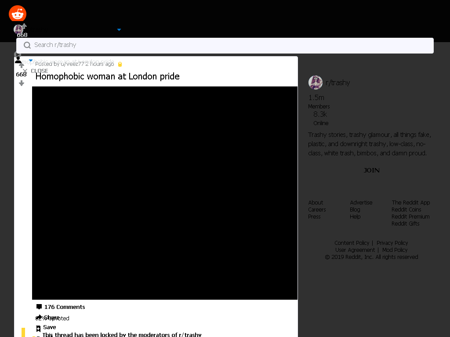Open the Reddit Premium link
The height and width of the screenshot is (337, 450).
click(x=411, y=217)
